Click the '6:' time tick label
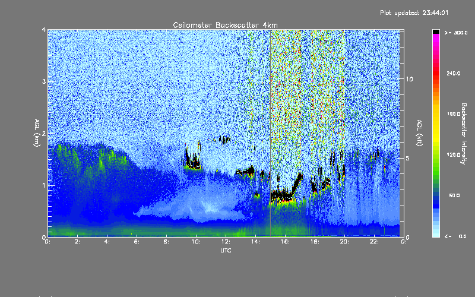Viewport: 475px width, 297px height. pos(137,242)
